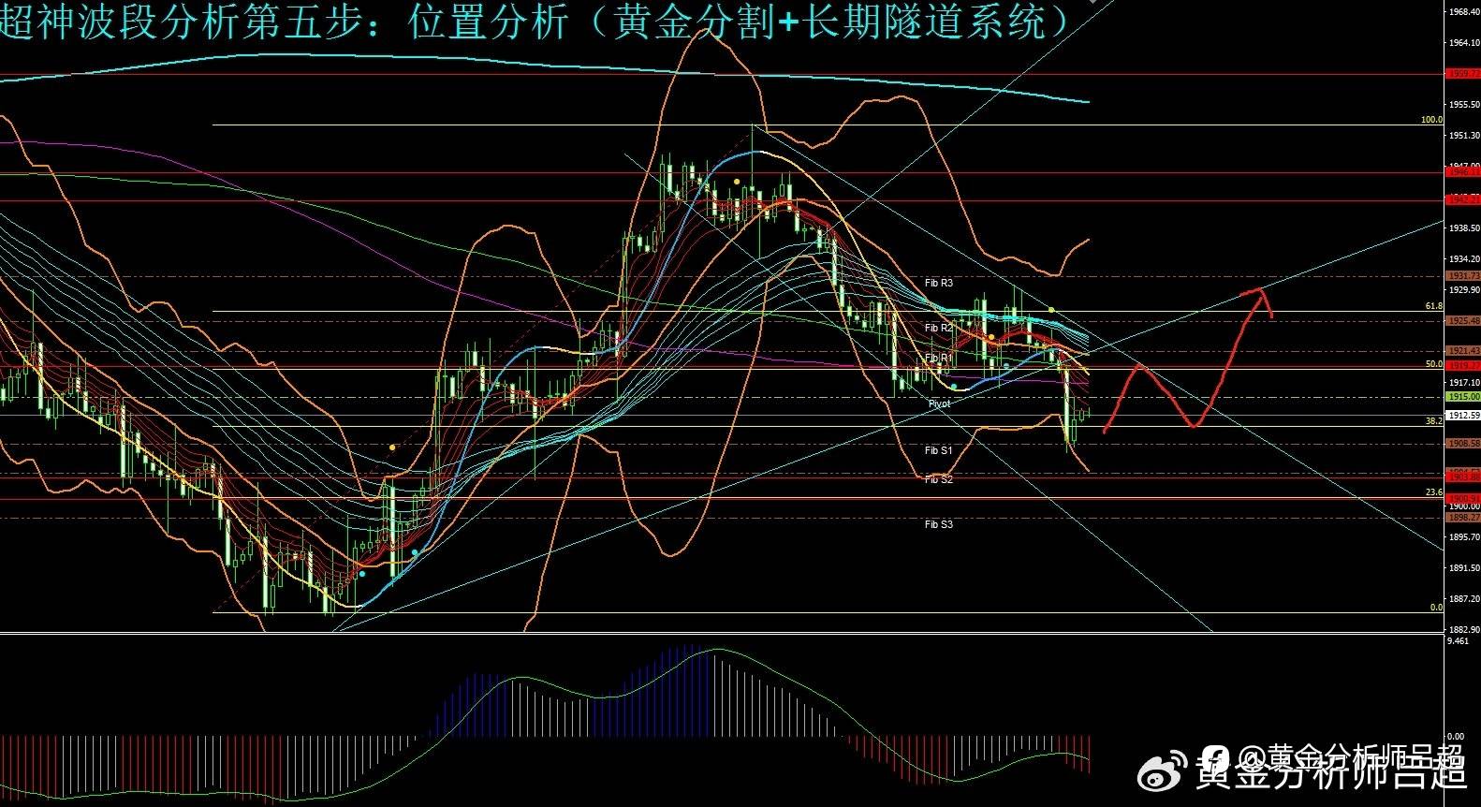Click the brown 1898.27 price tag
The width and height of the screenshot is (1481, 807).
pyautogui.click(x=1463, y=517)
